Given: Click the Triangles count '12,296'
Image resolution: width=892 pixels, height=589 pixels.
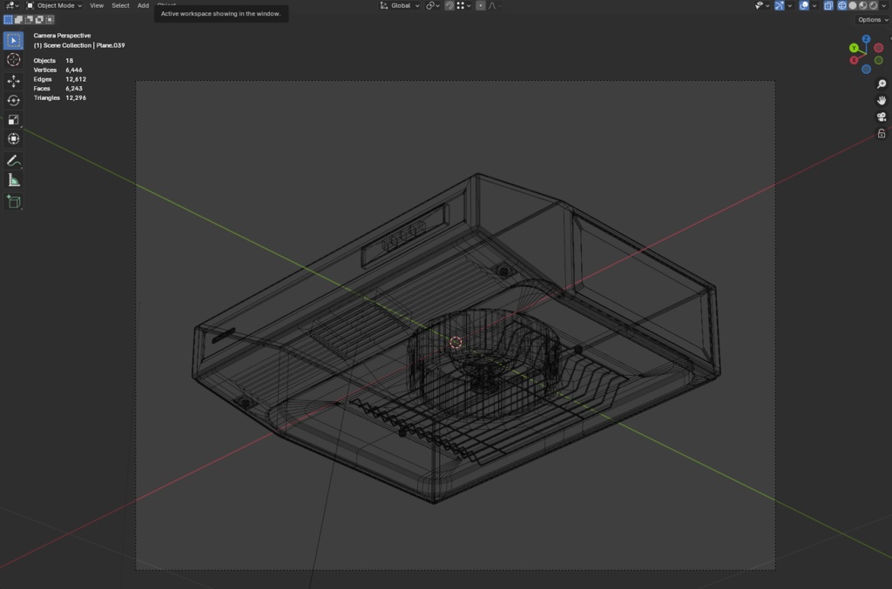Looking at the screenshot, I should tap(76, 97).
